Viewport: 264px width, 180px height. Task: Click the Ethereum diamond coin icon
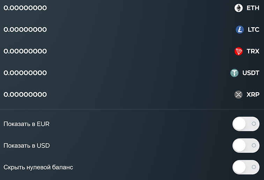239,8
